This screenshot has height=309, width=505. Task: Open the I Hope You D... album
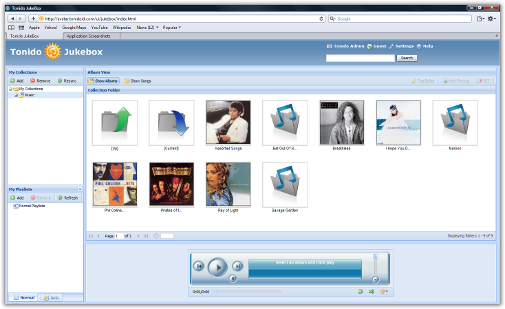coord(399,122)
